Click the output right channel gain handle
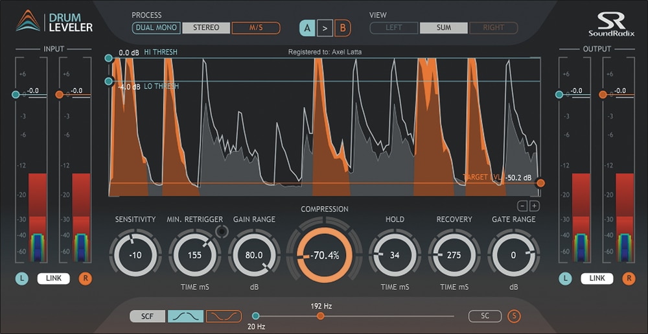This screenshot has width=648, height=334. pos(603,95)
